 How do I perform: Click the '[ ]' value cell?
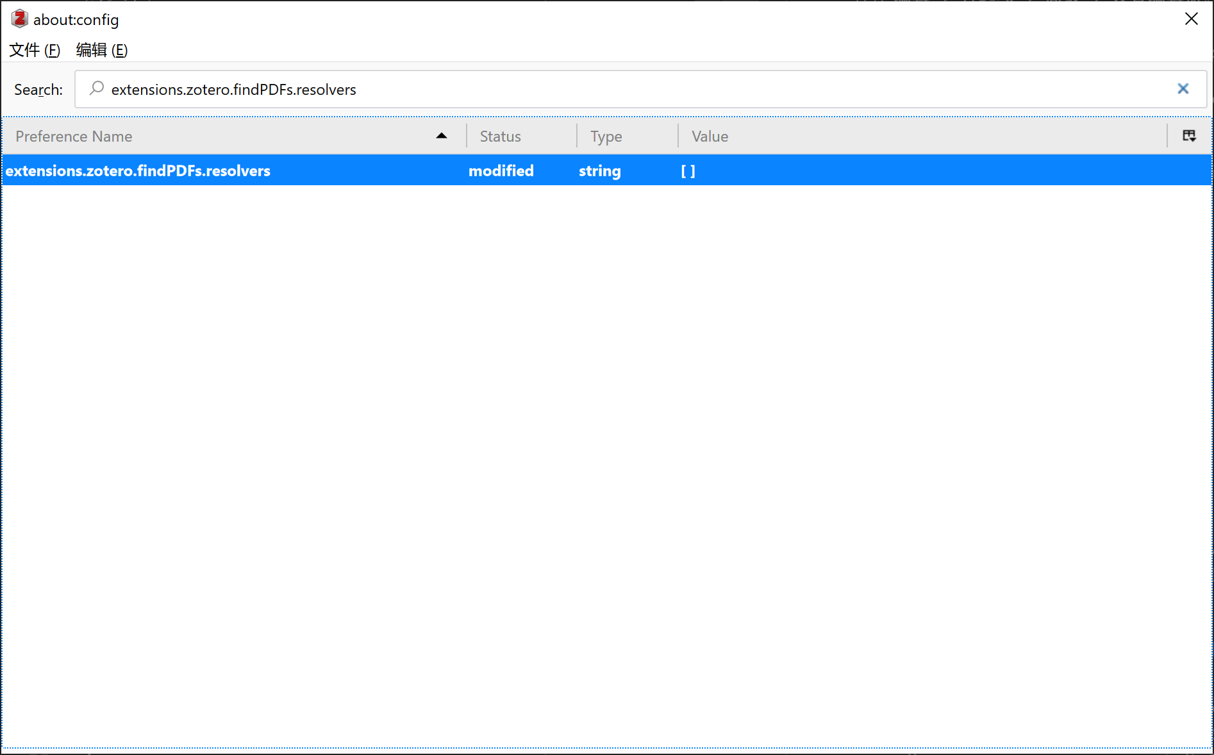click(688, 171)
